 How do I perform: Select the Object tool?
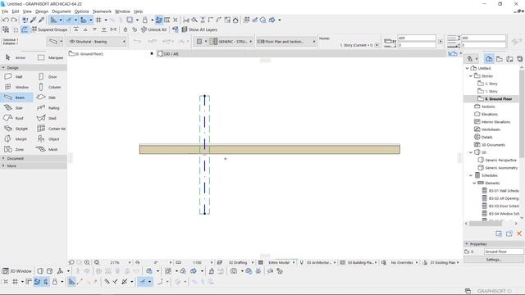49,138
